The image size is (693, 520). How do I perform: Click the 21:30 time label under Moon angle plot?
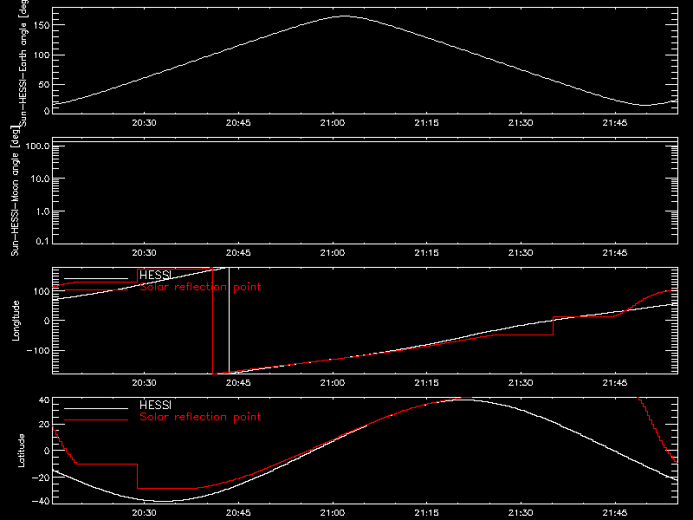pos(521,252)
